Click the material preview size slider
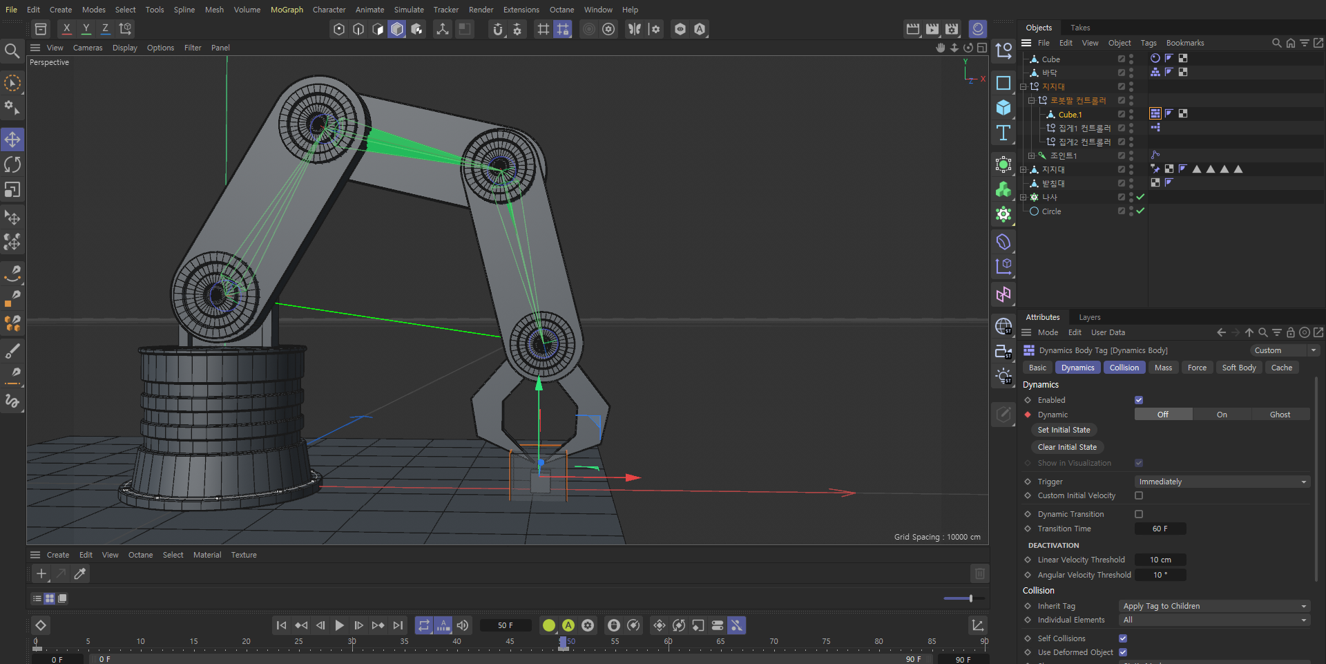The width and height of the screenshot is (1326, 664). [x=964, y=598]
